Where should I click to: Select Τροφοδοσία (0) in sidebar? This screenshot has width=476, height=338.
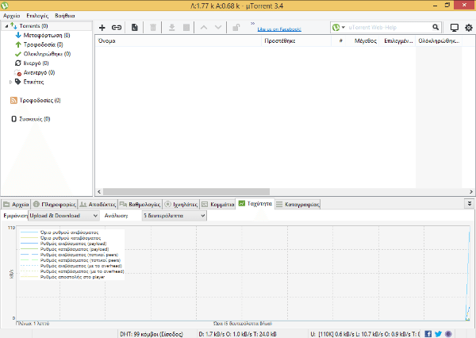[x=43, y=44]
